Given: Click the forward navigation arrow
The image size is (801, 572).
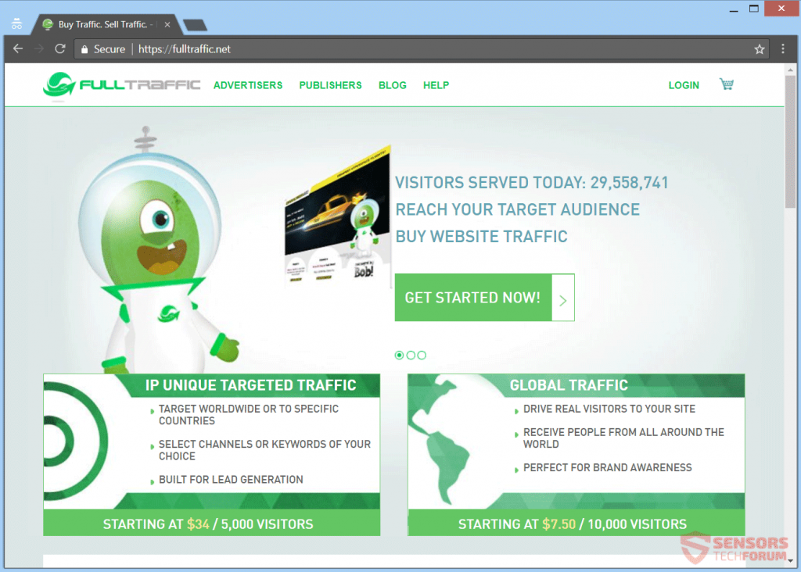Looking at the screenshot, I should (x=38, y=48).
